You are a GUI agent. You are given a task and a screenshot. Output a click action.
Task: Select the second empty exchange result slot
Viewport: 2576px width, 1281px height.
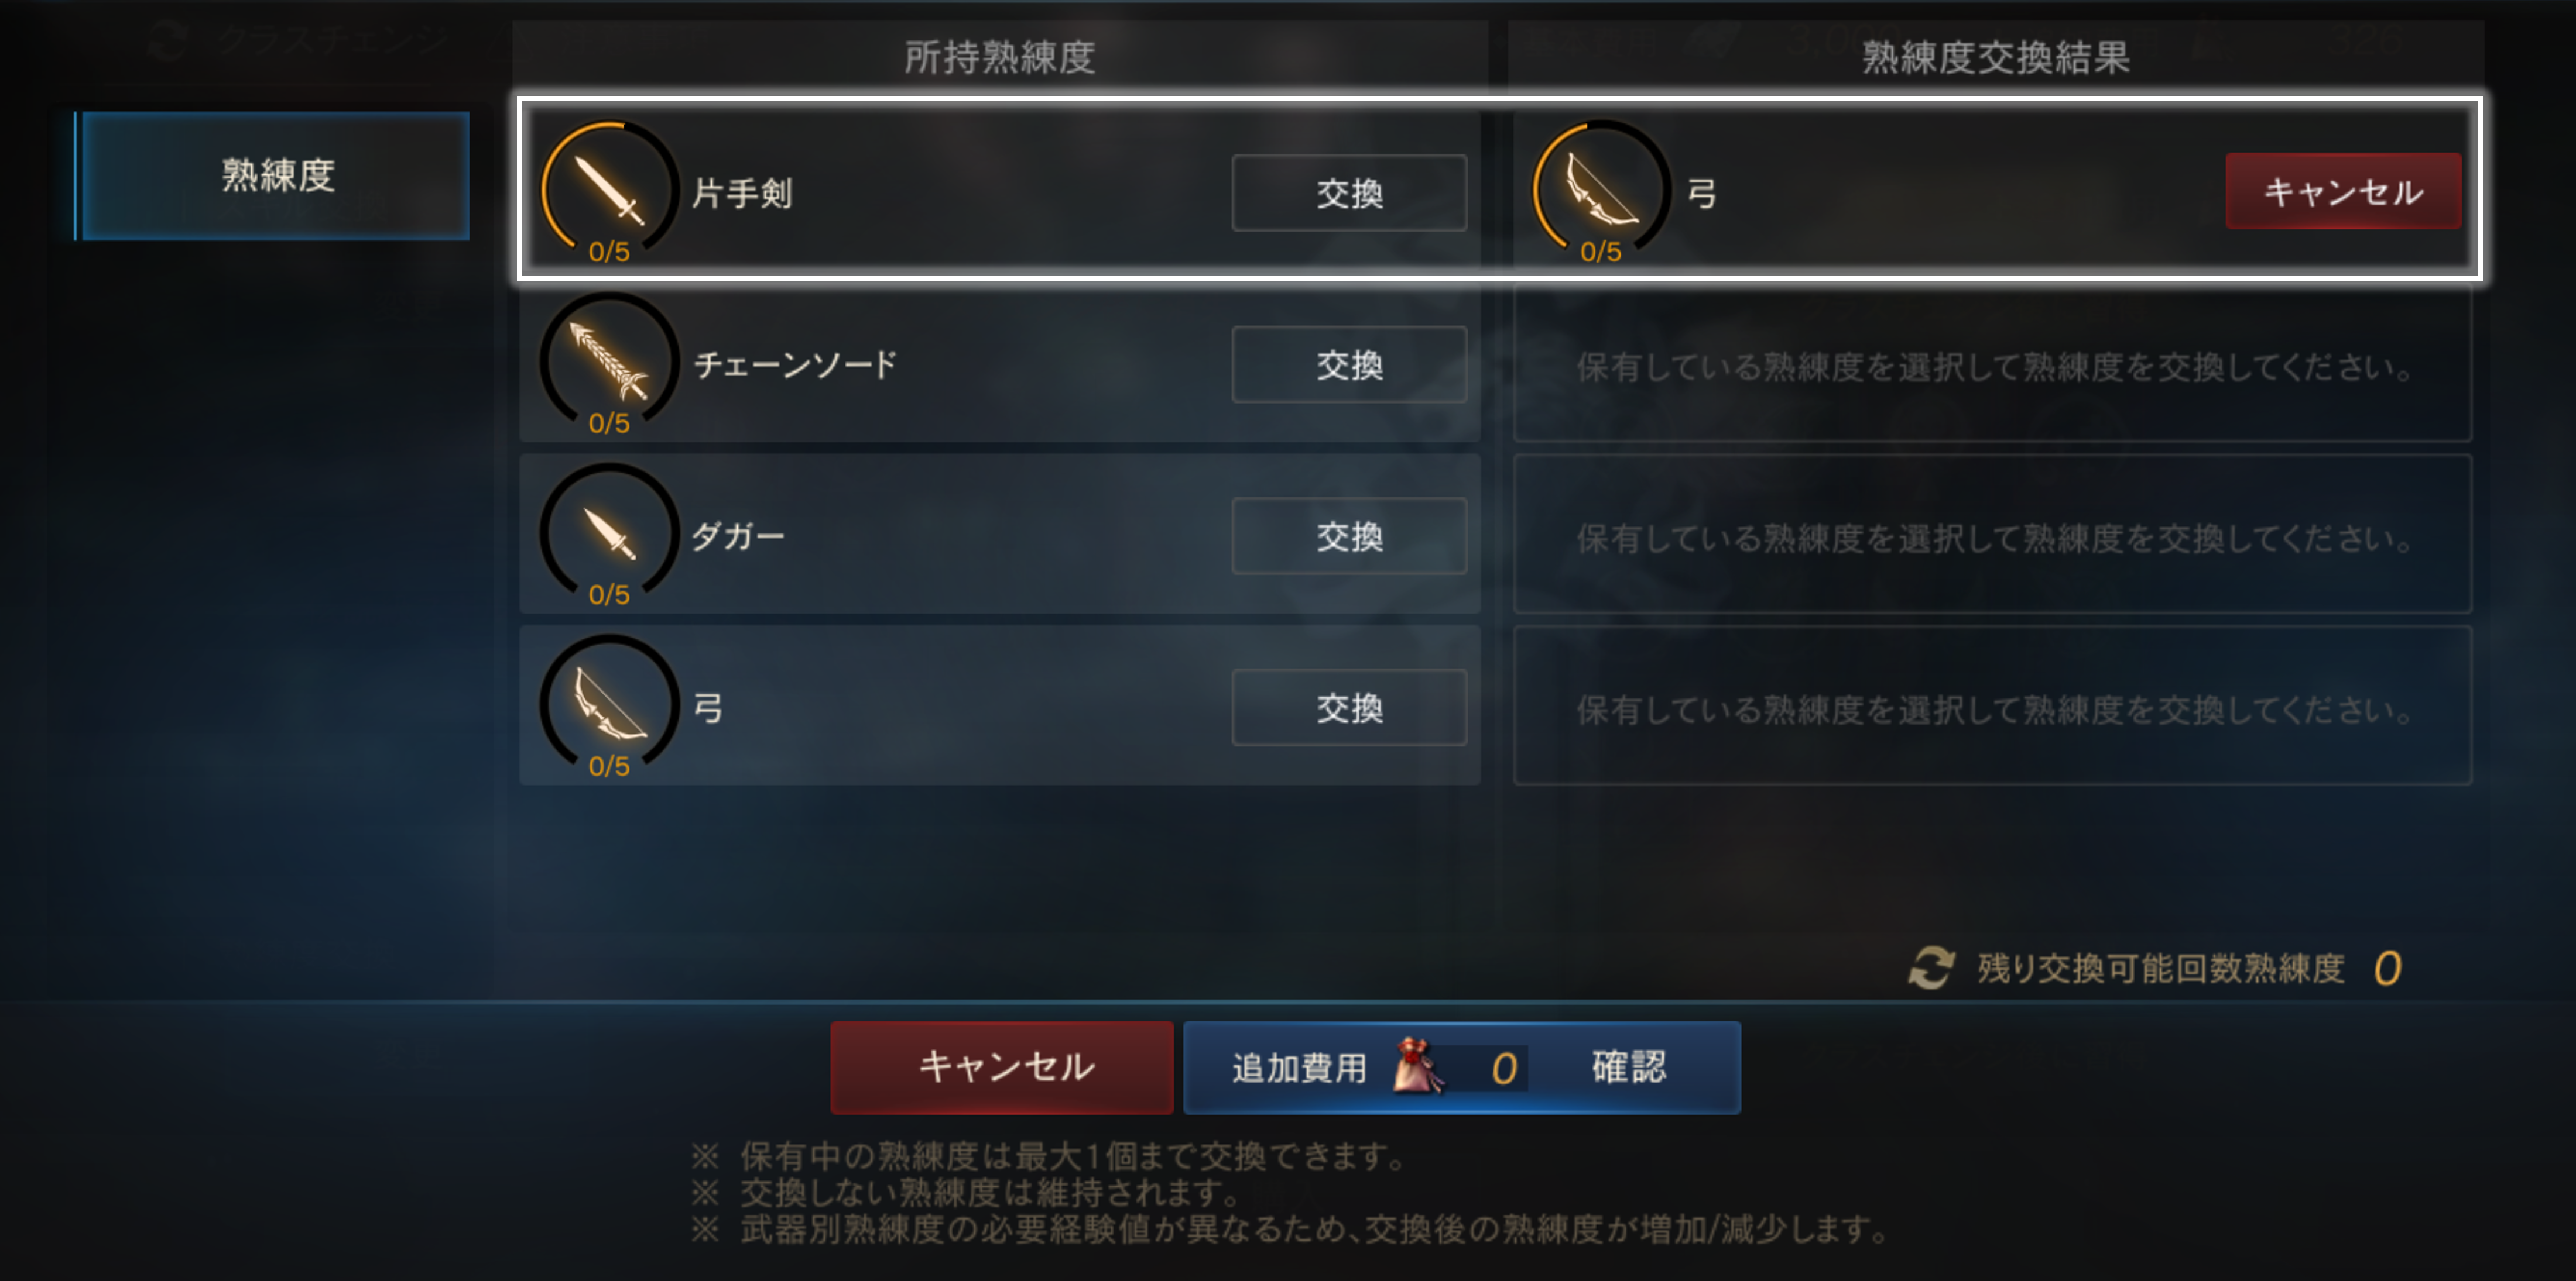click(x=1992, y=365)
